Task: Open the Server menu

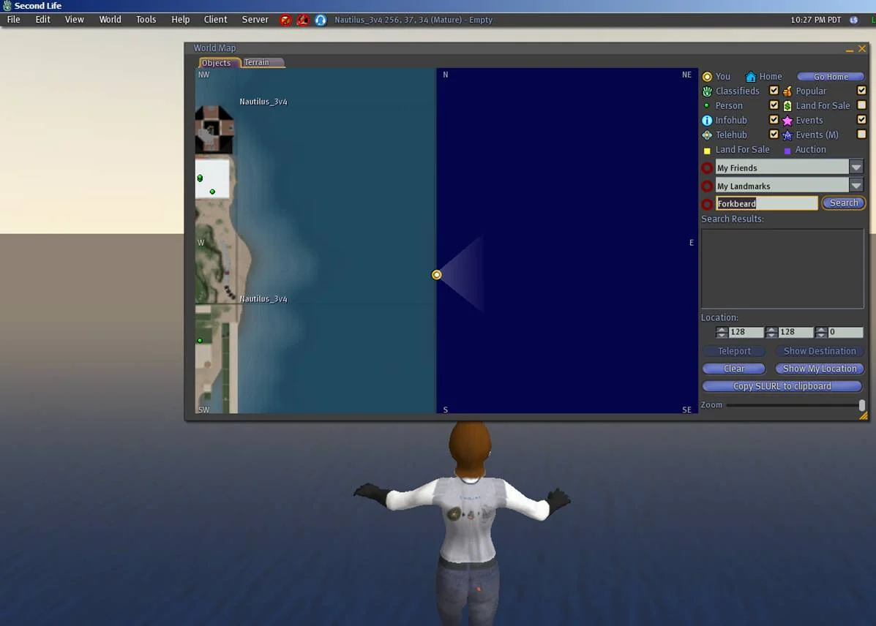Action: tap(255, 20)
